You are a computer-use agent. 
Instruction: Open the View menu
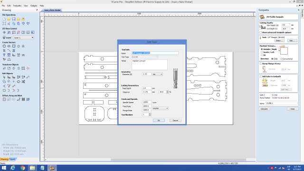26,6
